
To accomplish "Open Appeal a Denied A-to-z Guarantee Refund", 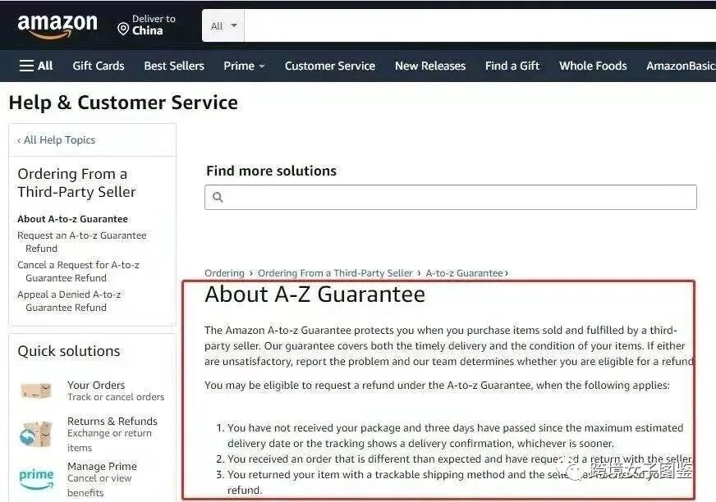I will pyautogui.click(x=69, y=301).
